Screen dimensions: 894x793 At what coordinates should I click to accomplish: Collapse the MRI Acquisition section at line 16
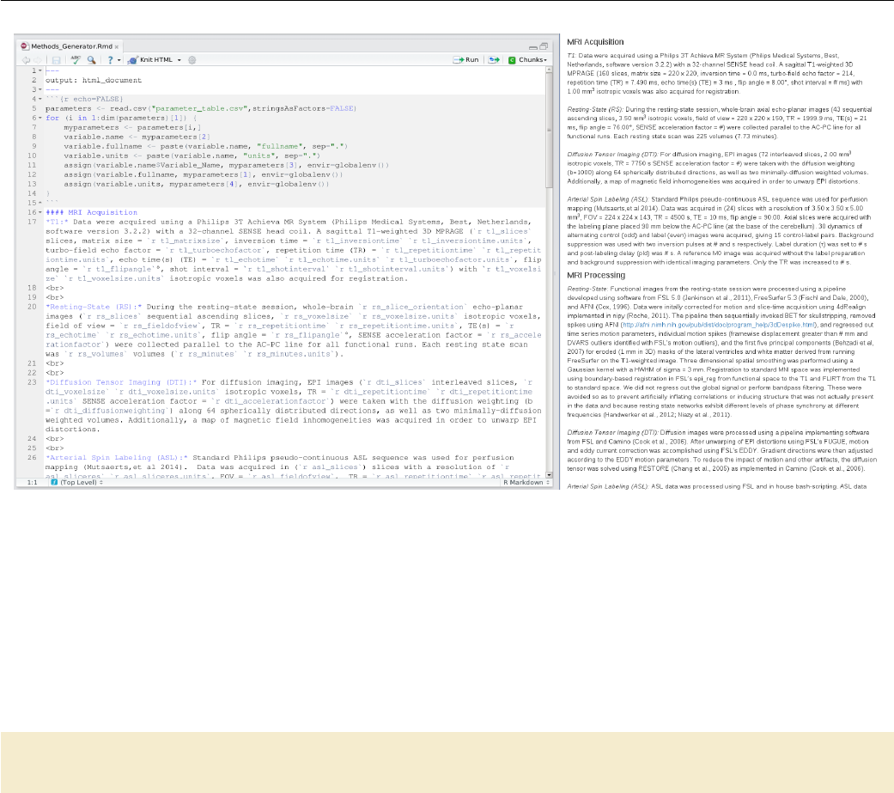[40, 212]
